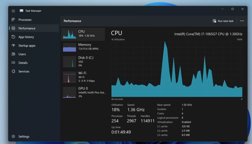Maximize the Task Manager window
The height and width of the screenshot is (144, 252).
[x=232, y=9]
